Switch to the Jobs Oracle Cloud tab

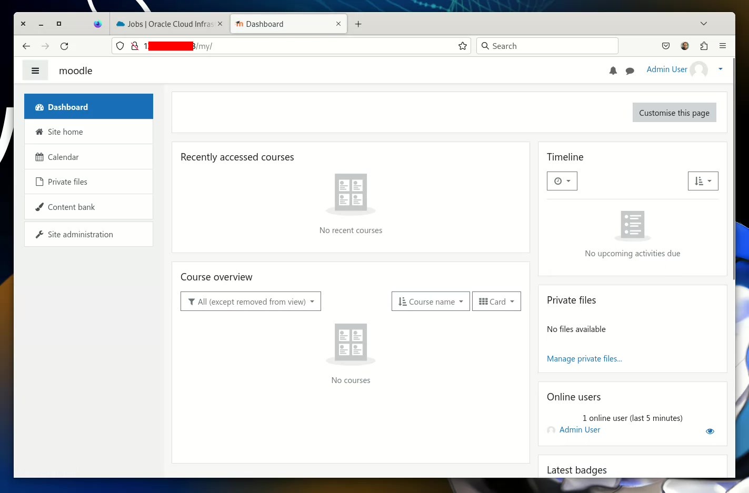167,24
